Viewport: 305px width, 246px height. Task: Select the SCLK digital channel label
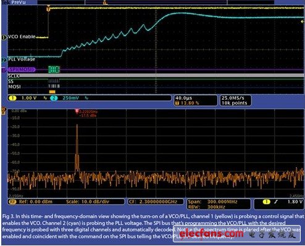14,76
